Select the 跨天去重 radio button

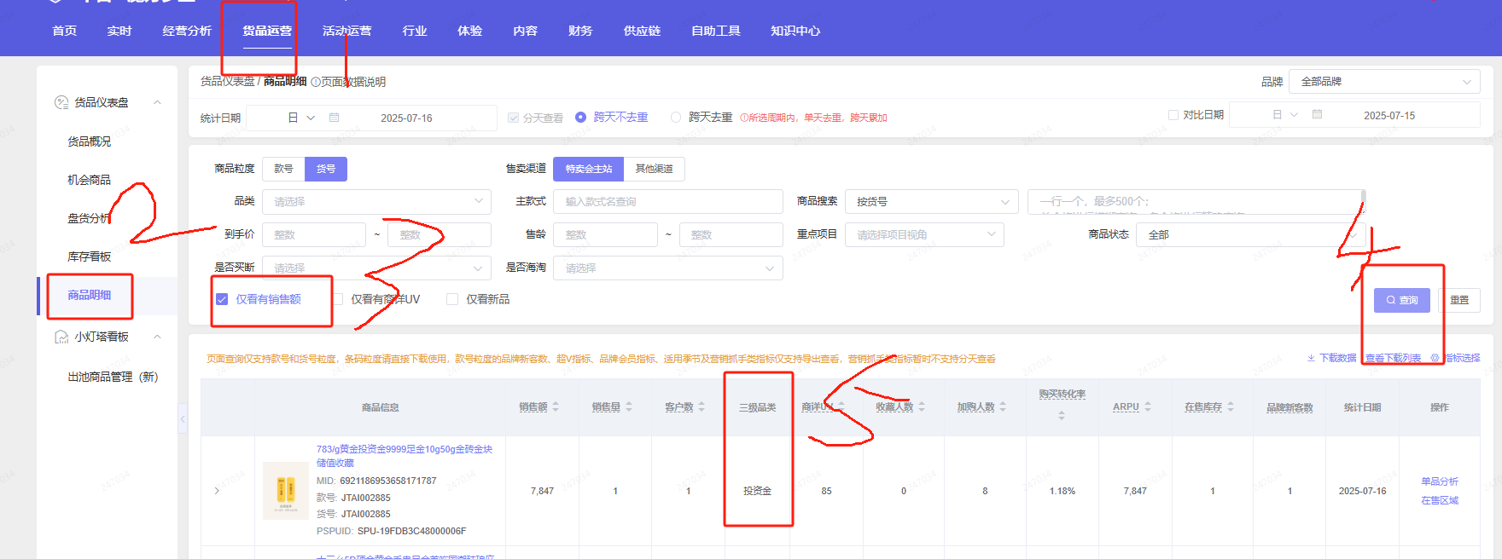(676, 118)
